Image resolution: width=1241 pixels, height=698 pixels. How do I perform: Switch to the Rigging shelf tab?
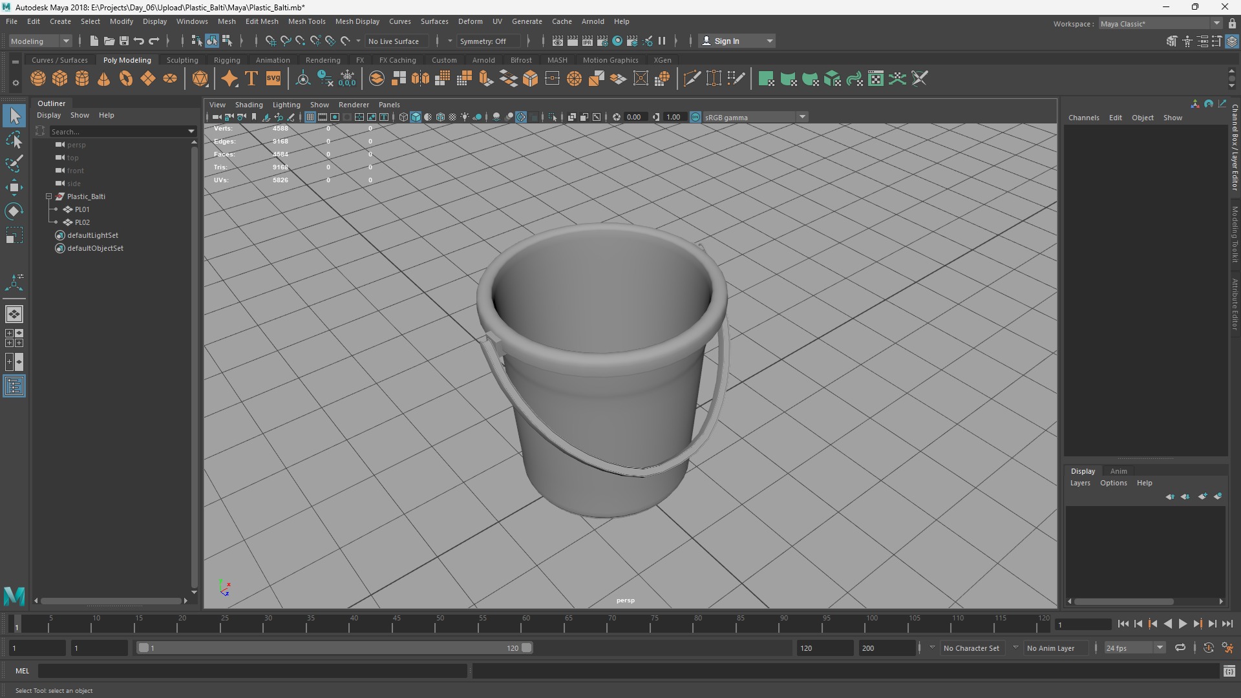coord(227,60)
